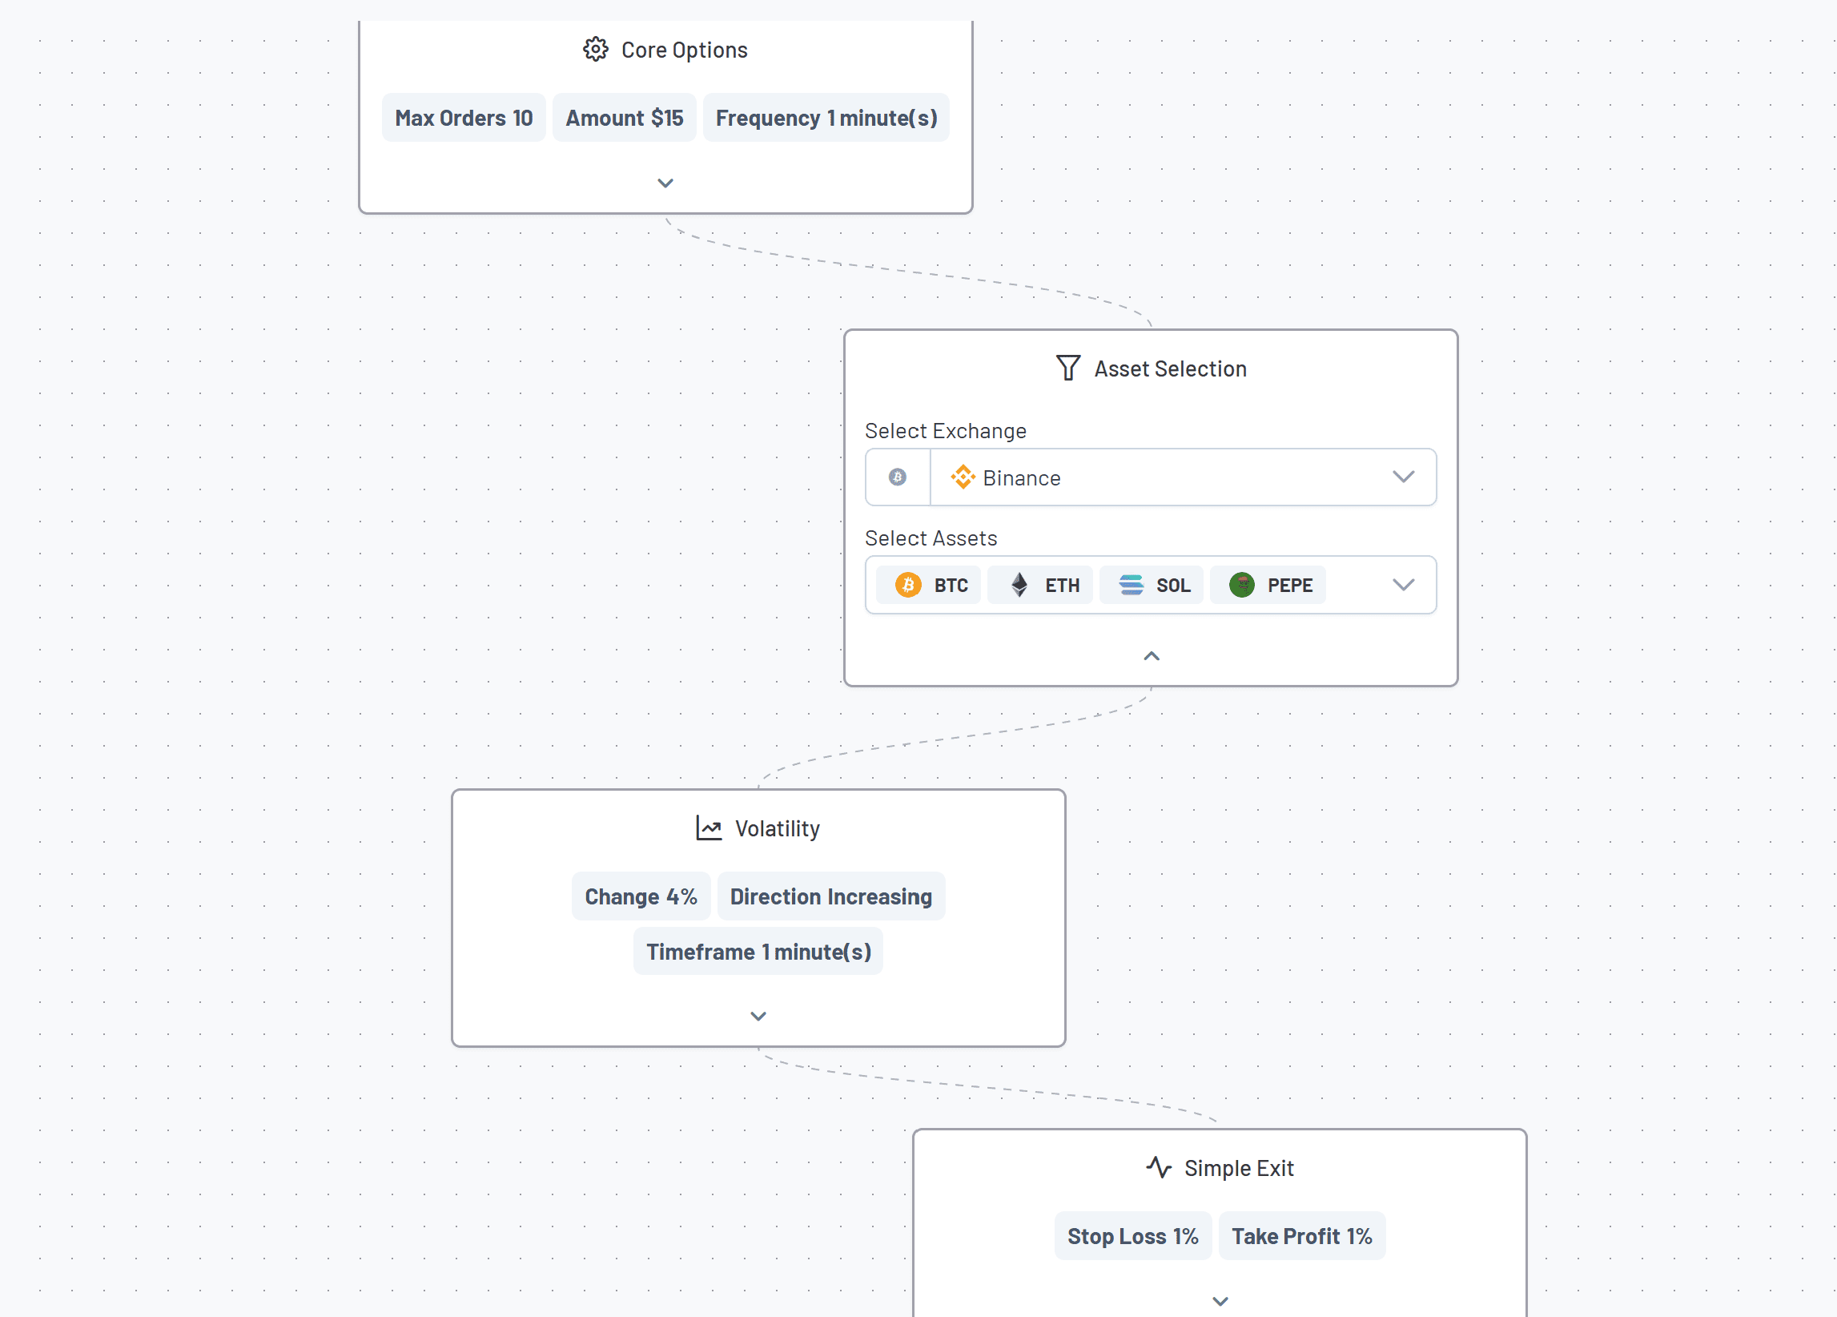Click the Max Orders 10 tag
This screenshot has width=1837, height=1317.
tap(464, 119)
